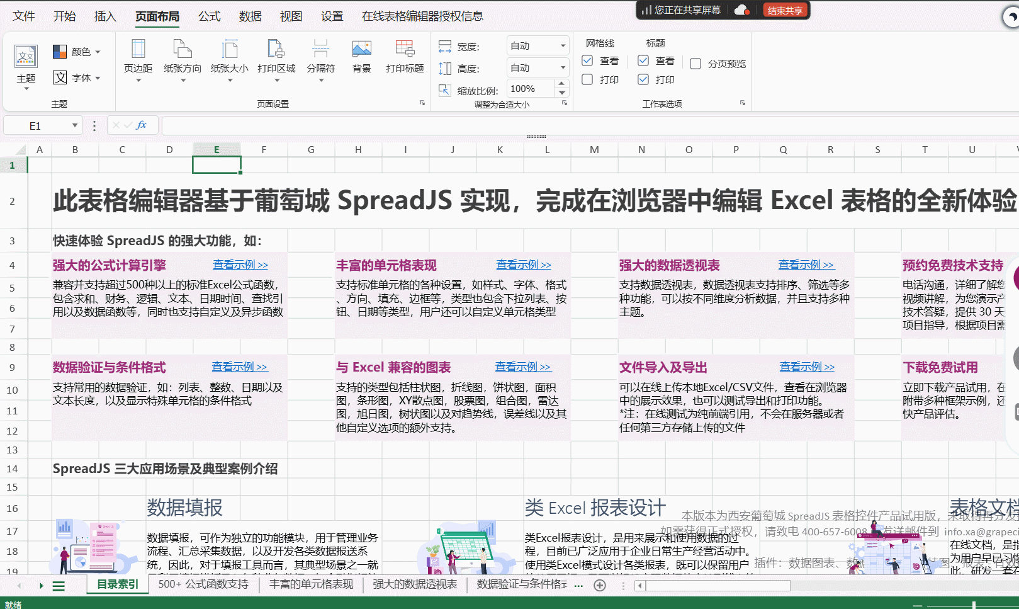Screen dimensions: 1019x609
Task: Click the select-all corner of the grid
Action: pyautogui.click(x=14, y=149)
